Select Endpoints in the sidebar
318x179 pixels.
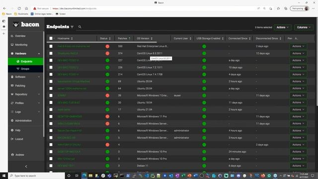pyautogui.click(x=26, y=62)
